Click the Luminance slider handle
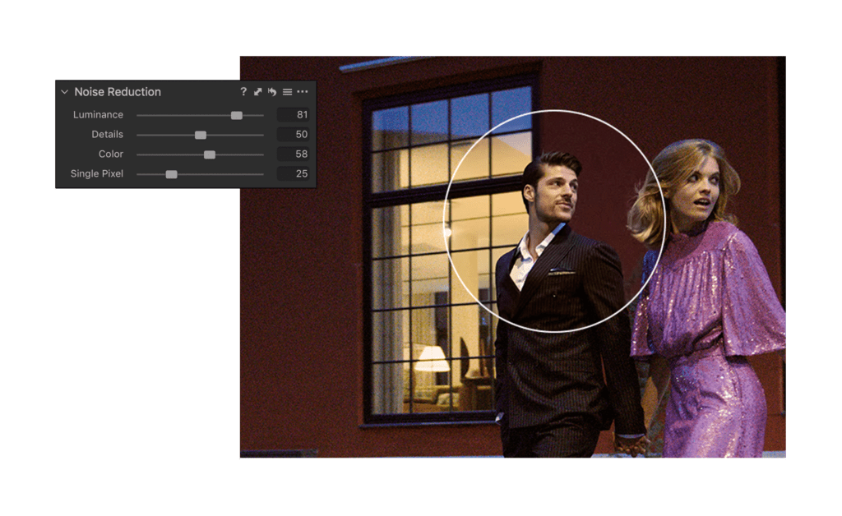842x516 pixels. coord(236,115)
